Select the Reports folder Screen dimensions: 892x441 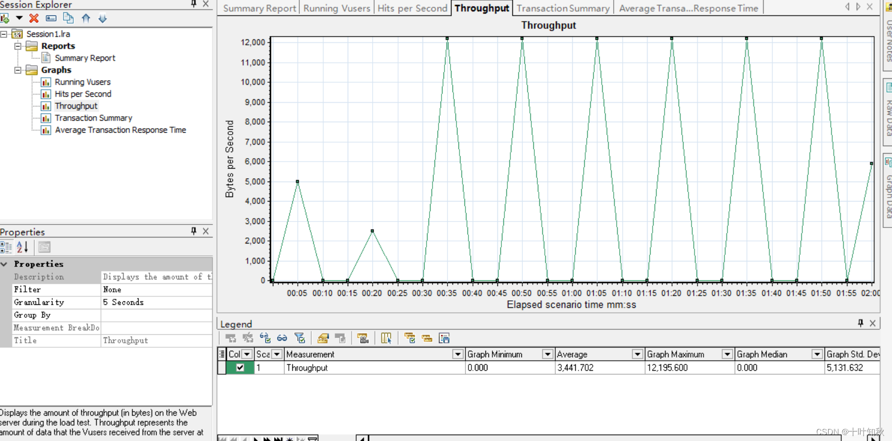[x=58, y=46]
